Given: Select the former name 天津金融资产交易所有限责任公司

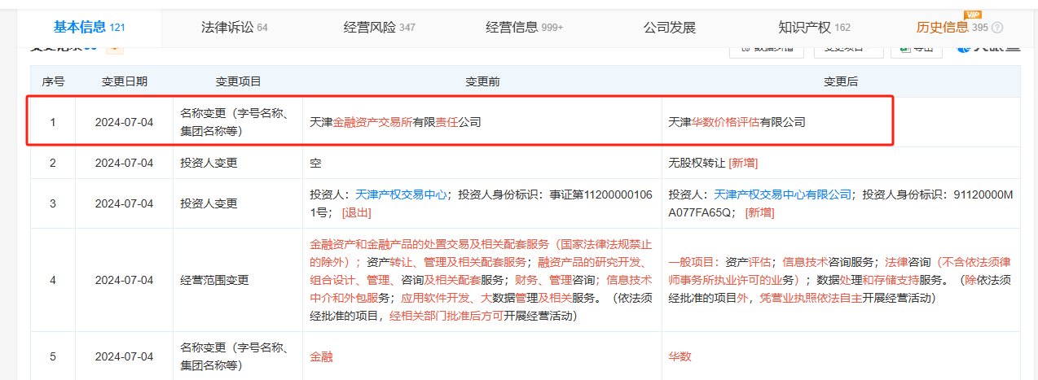Looking at the screenshot, I should pyautogui.click(x=395, y=122).
